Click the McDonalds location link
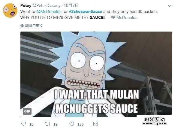This screenshot has width=175, height=128. point(127,17)
